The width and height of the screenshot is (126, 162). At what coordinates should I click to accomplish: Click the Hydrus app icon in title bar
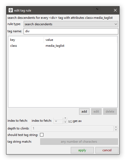click(x=11, y=10)
